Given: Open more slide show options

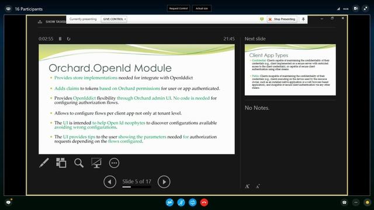Looking at the screenshot, I should pos(114,163).
